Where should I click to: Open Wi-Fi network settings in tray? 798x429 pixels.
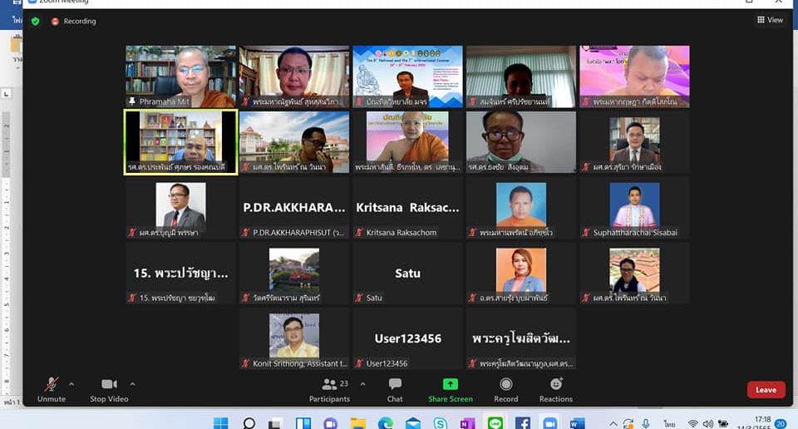pyautogui.click(x=692, y=424)
